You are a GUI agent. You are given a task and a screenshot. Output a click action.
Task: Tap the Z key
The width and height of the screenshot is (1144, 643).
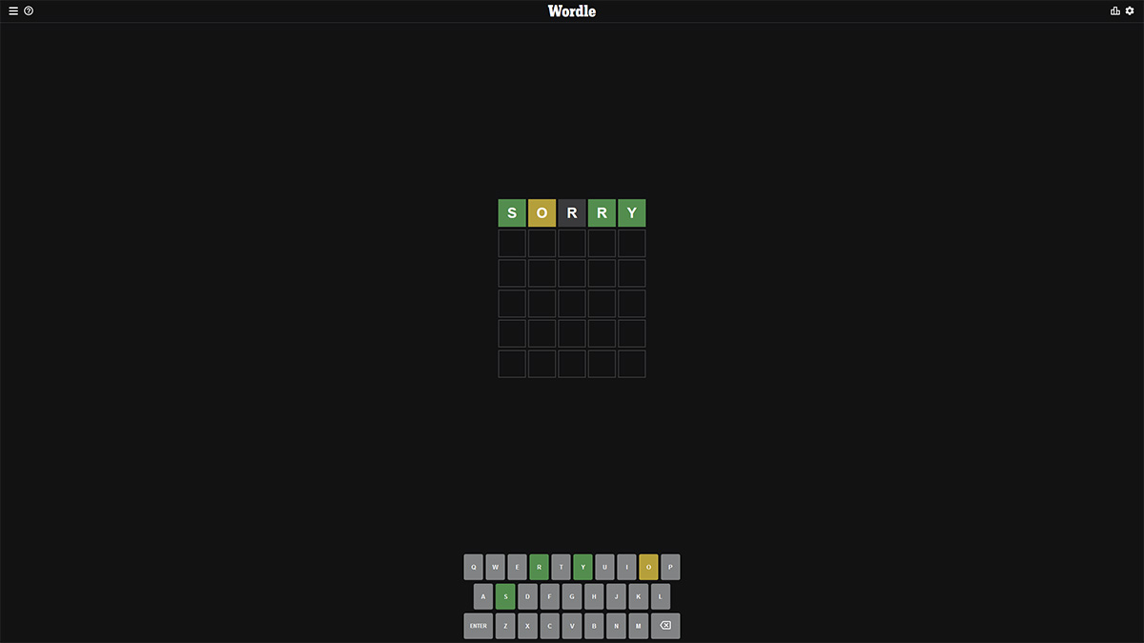[505, 626]
